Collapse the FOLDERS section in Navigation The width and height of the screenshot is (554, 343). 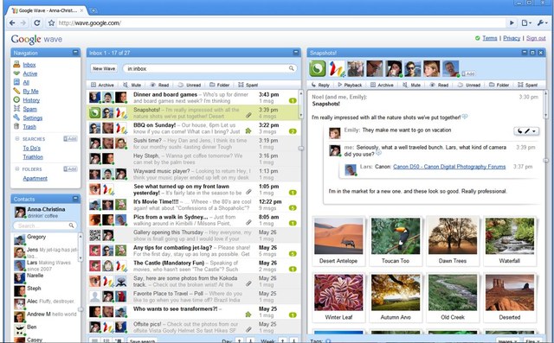click(17, 169)
